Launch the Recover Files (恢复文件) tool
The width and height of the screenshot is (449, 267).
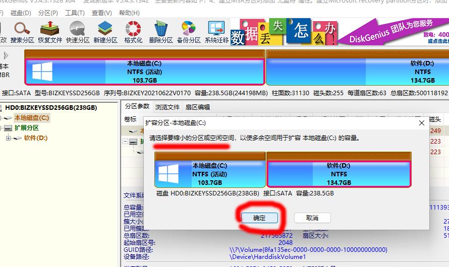(50, 32)
